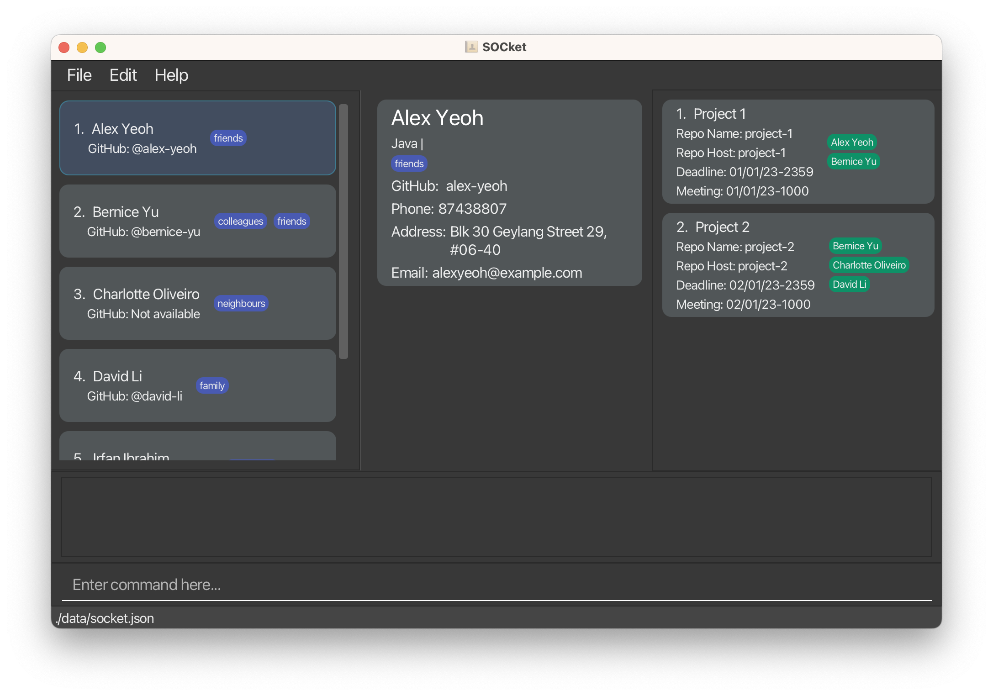Click 'GitHub: @alex-yeoh' in the list
This screenshot has width=993, height=696.
point(142,148)
